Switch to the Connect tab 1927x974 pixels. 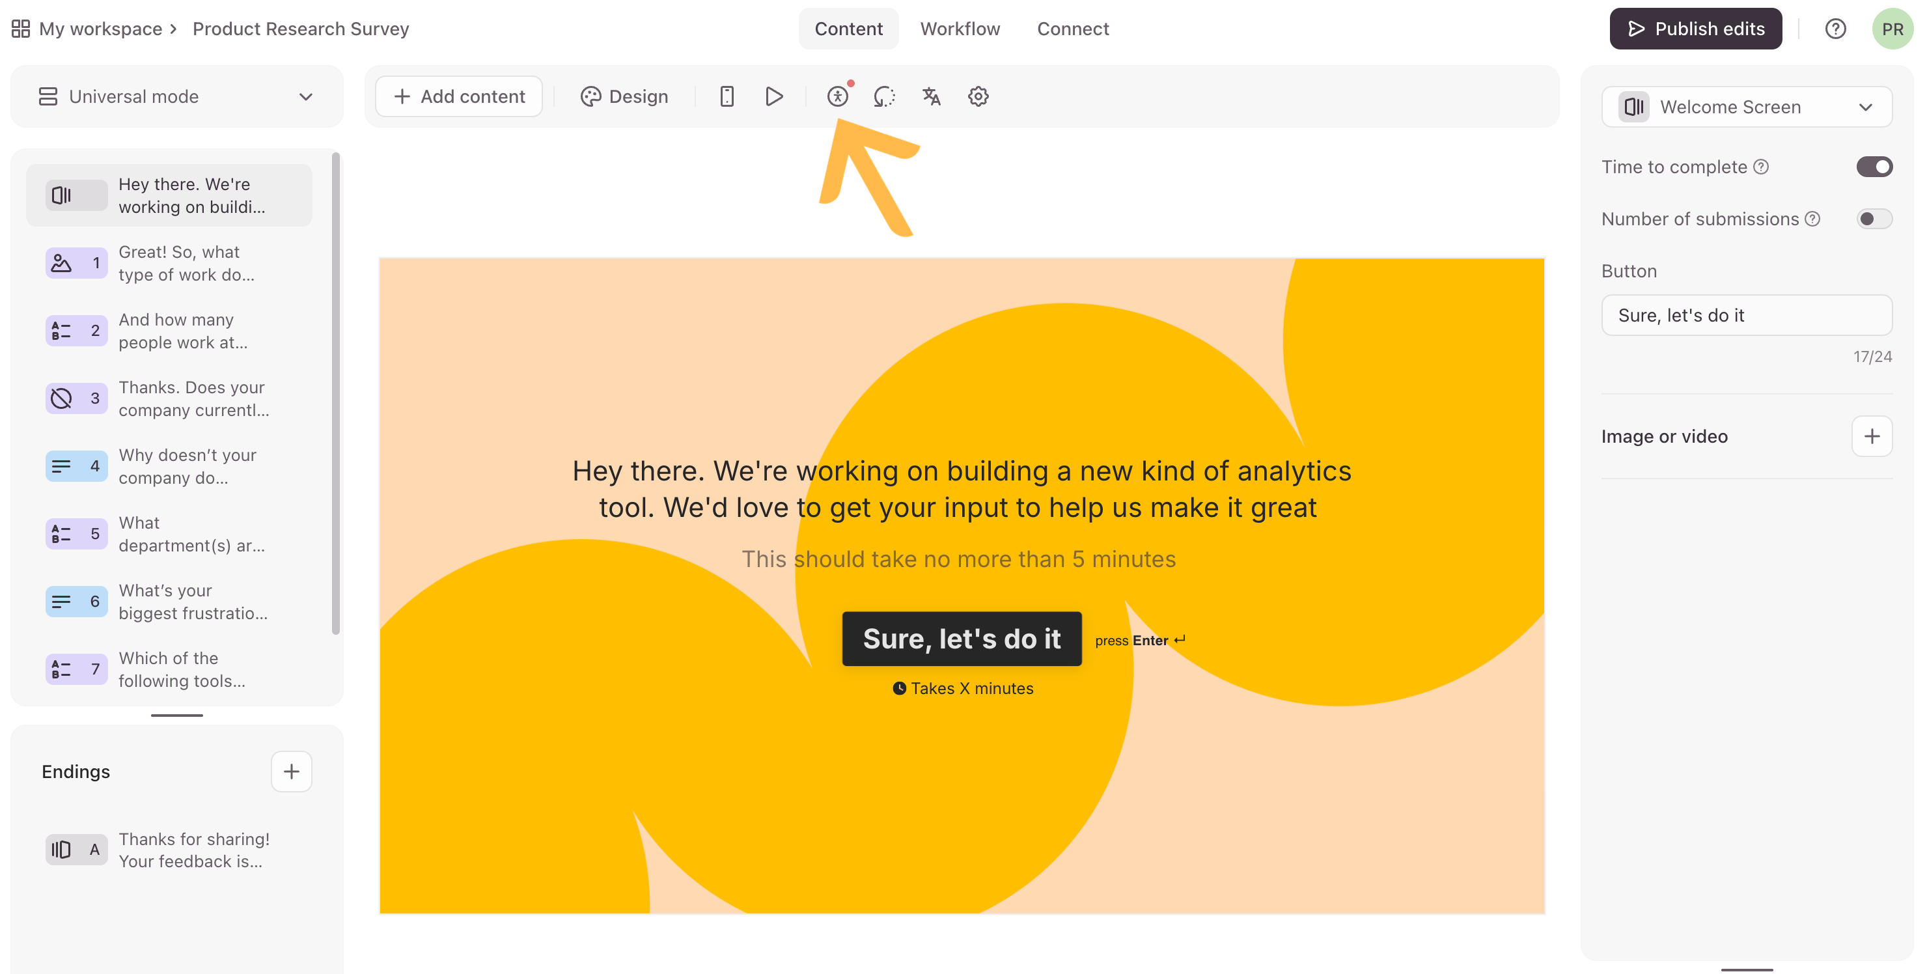point(1073,29)
